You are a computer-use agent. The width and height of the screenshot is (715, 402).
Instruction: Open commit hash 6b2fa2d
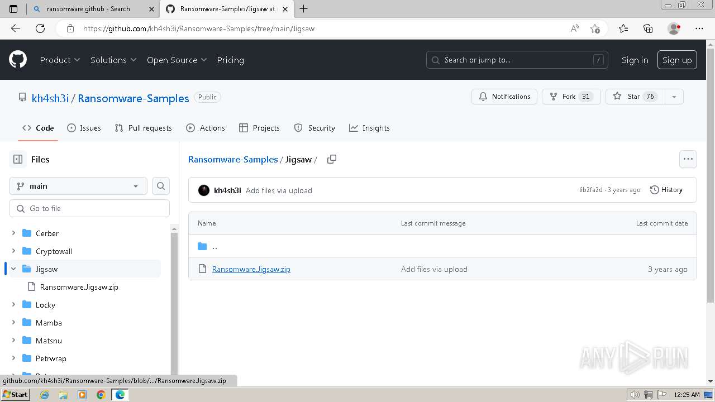pyautogui.click(x=591, y=190)
